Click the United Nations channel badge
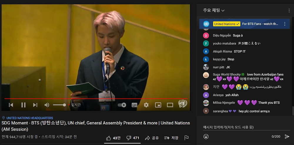This screenshot has height=145, width=294. pyautogui.click(x=227, y=24)
